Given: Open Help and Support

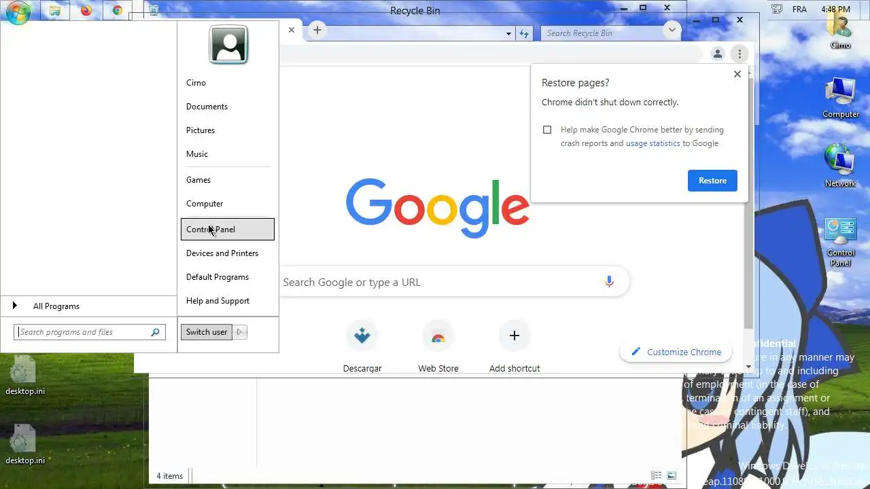Looking at the screenshot, I should pyautogui.click(x=227, y=301).
